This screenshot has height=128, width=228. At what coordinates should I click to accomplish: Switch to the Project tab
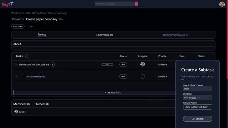coord(42,35)
